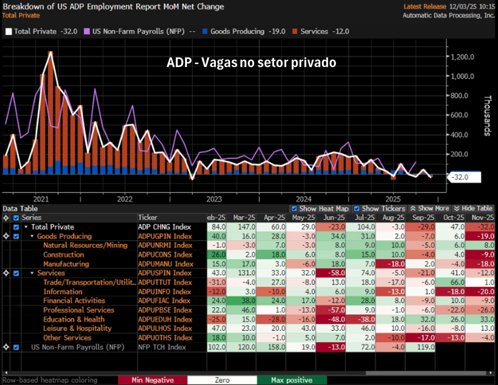
Task: Uncheck the Show Heat Map checkbox
Action: 294,209
